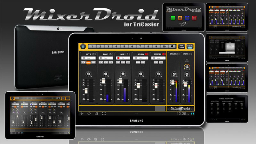Mute the DDR 1 channel speaker icon
Screen dimensions: 256x144
(x=111, y=54)
